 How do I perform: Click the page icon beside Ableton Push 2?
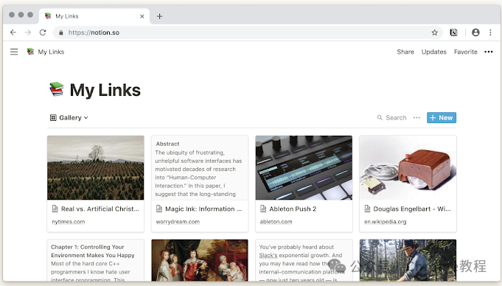263,209
